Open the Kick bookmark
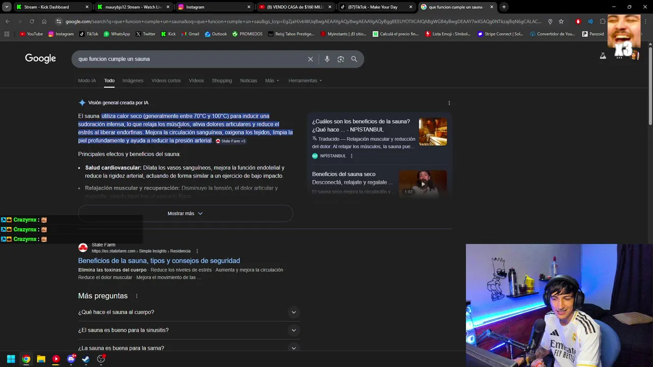The width and height of the screenshot is (653, 367). [x=168, y=34]
